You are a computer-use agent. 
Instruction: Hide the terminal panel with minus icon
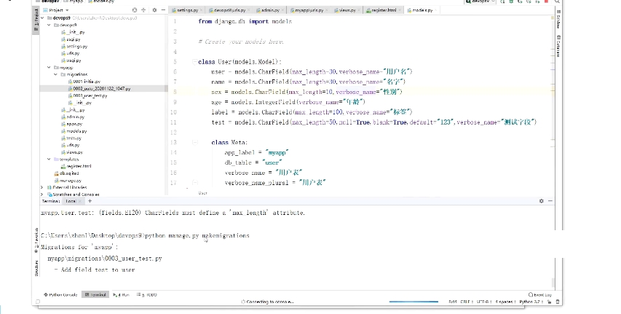(x=550, y=201)
